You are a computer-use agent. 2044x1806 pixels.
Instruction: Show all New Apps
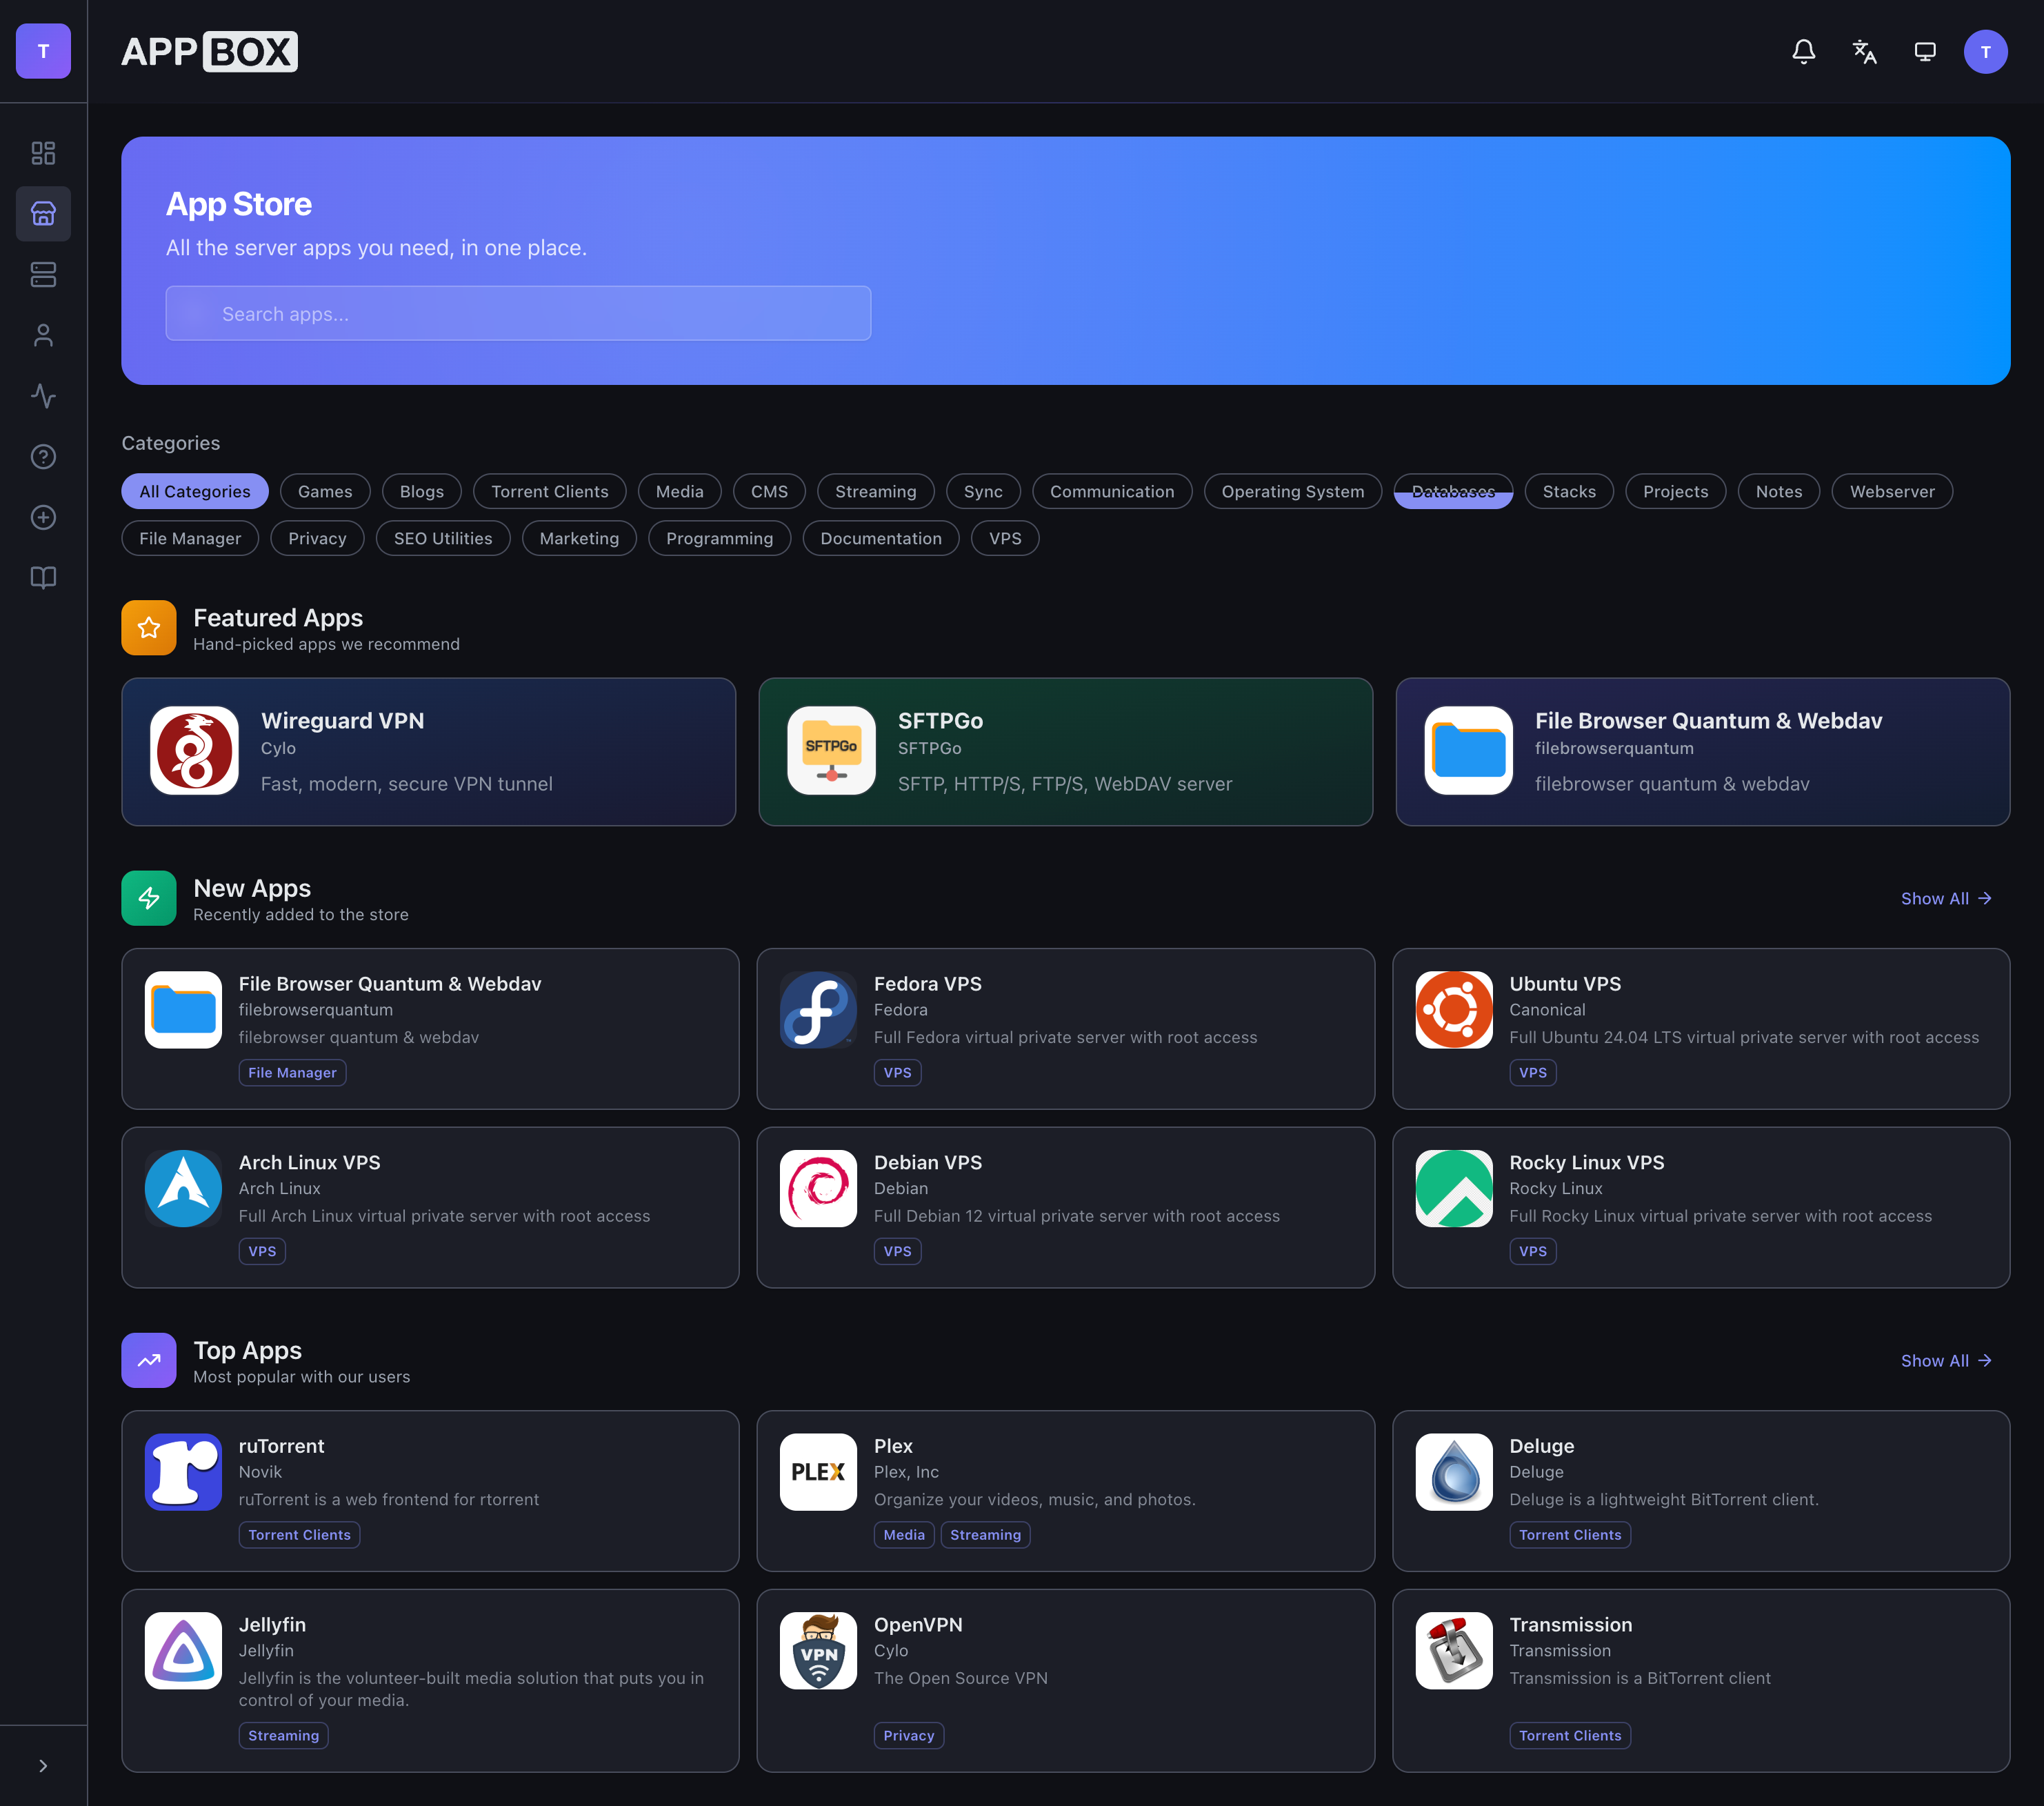click(1946, 898)
